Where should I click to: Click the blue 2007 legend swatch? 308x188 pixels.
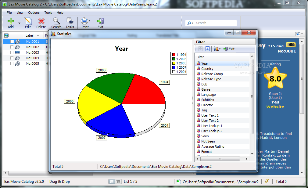pyautogui.click(x=174, y=67)
